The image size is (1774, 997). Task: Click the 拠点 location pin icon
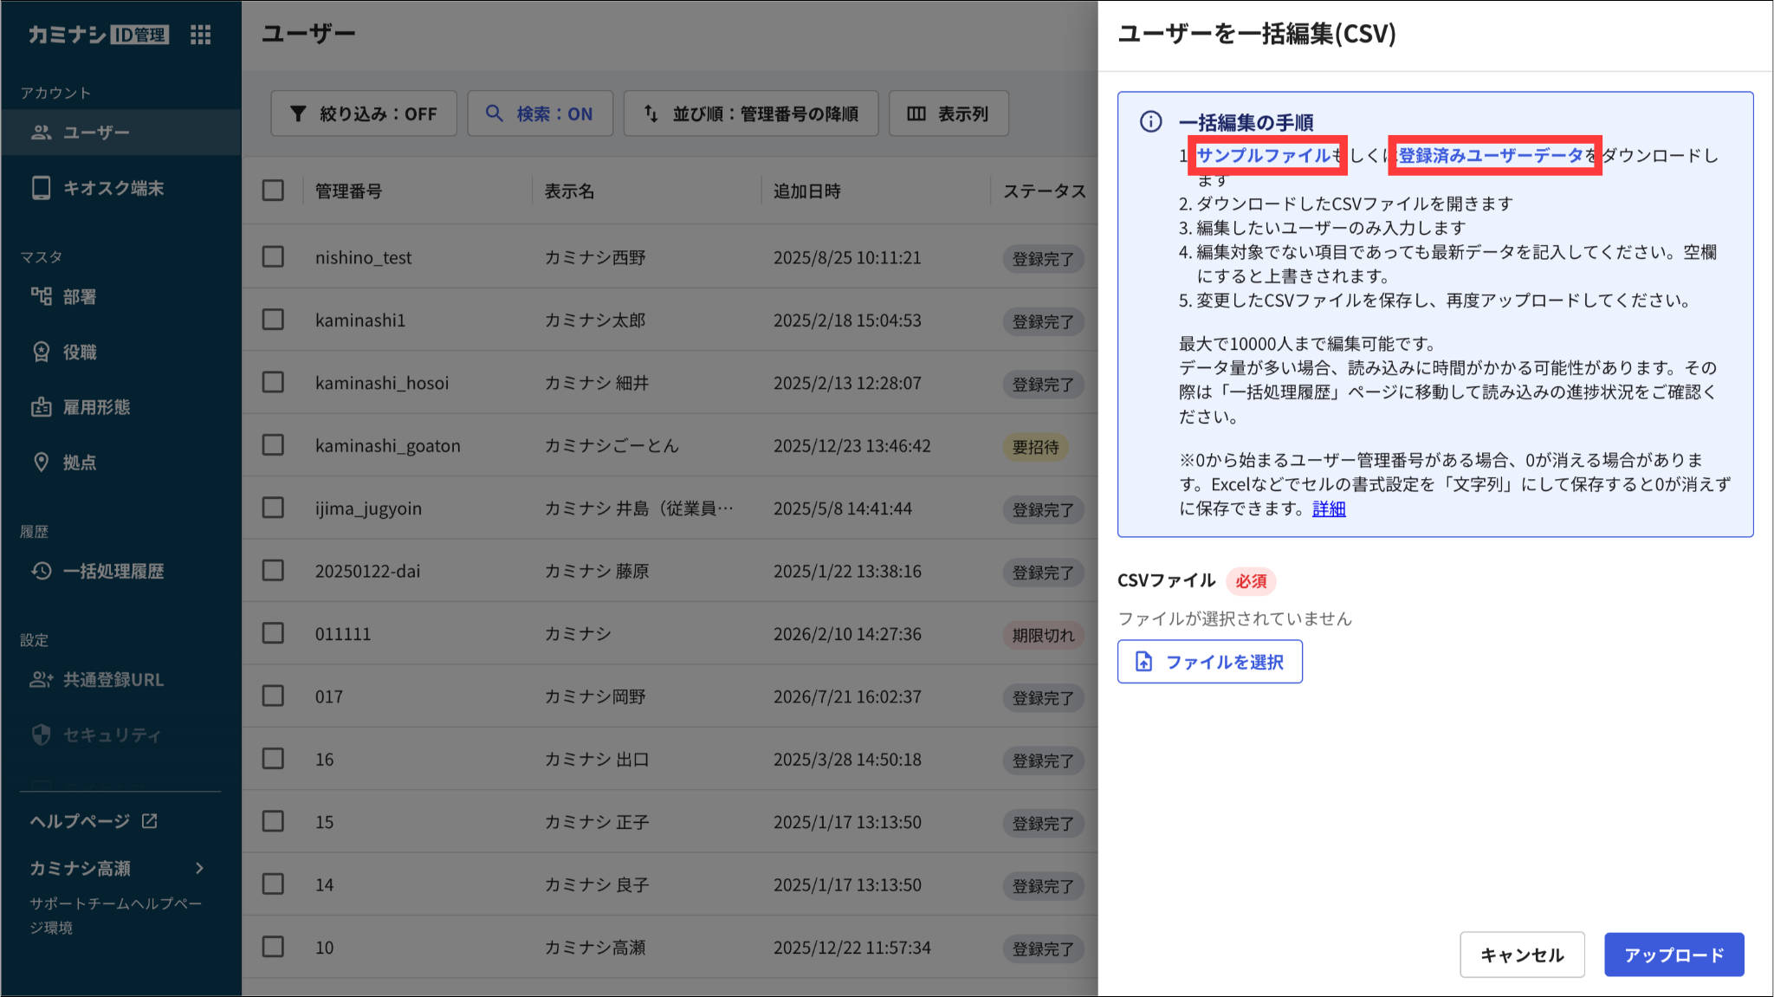pos(41,462)
